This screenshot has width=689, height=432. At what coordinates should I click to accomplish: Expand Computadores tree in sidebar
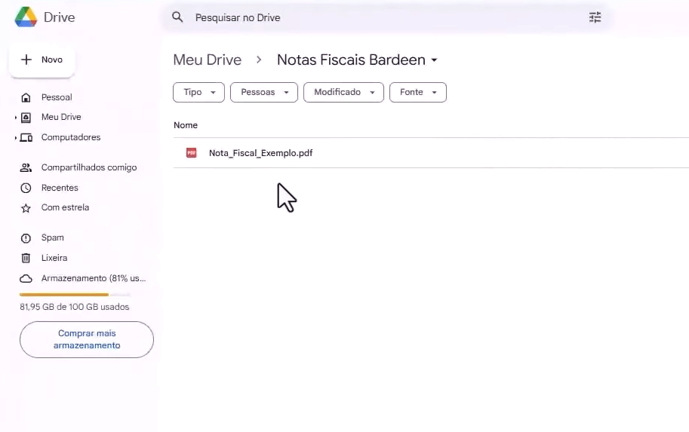[15, 138]
